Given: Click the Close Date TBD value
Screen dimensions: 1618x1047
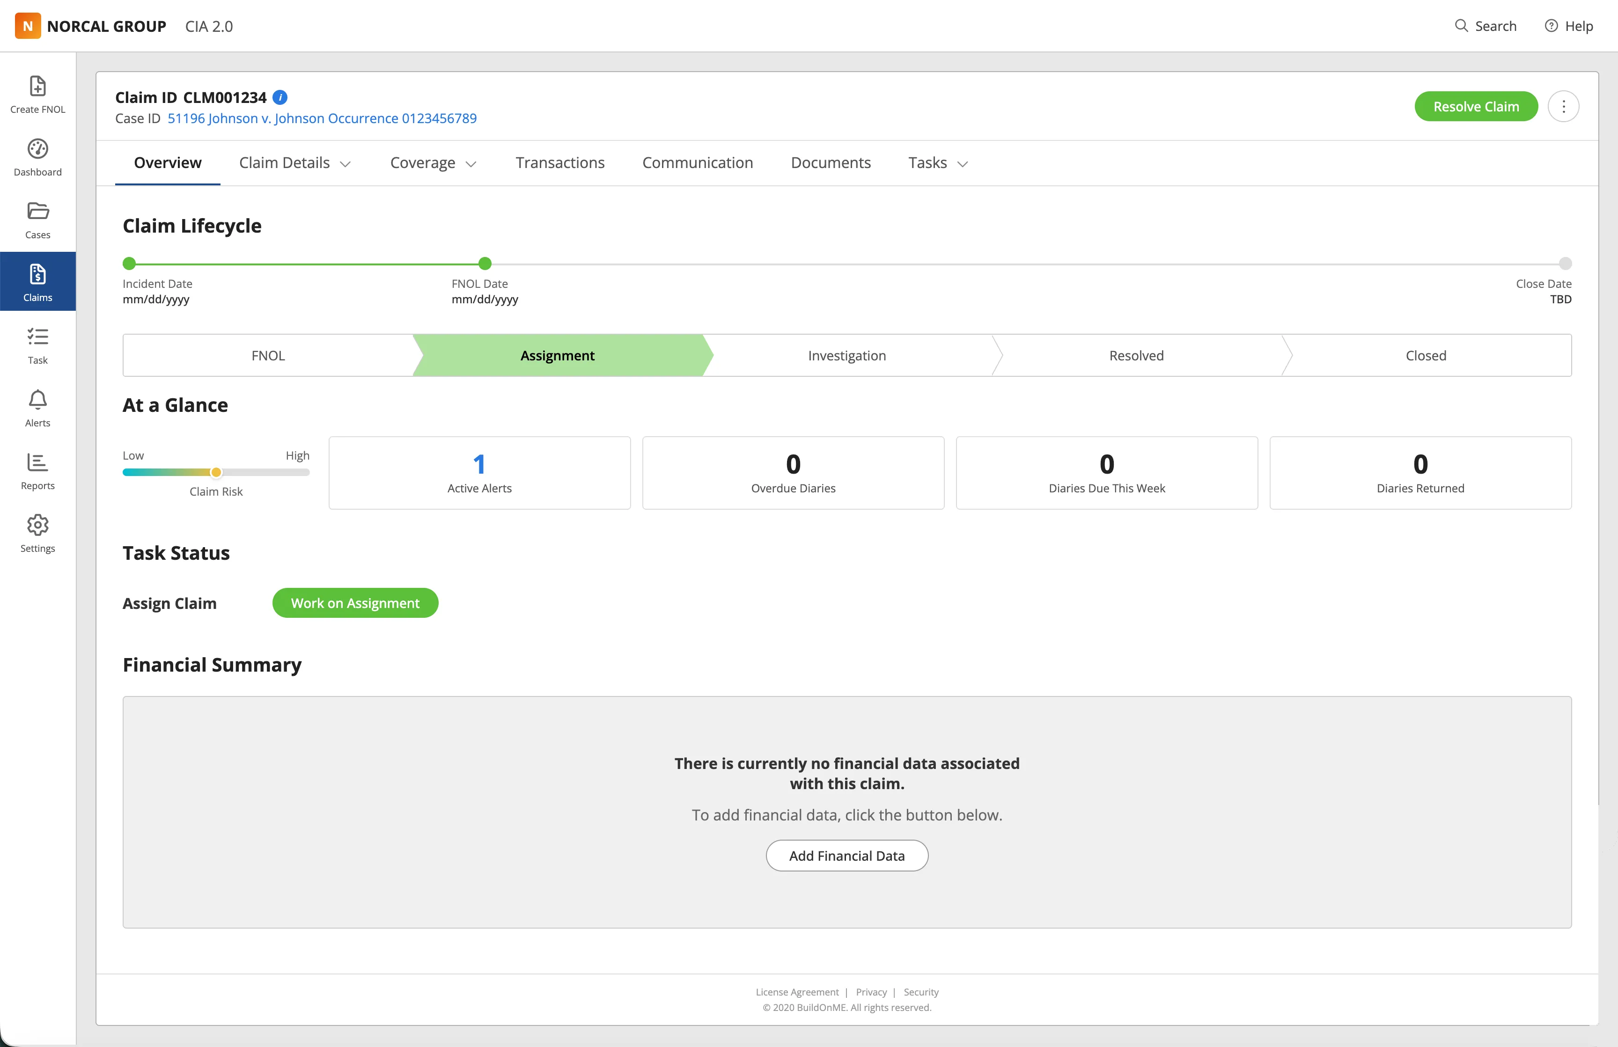Looking at the screenshot, I should click(x=1560, y=300).
